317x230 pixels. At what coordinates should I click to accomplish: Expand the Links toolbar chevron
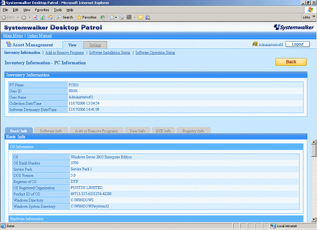click(x=314, y=16)
